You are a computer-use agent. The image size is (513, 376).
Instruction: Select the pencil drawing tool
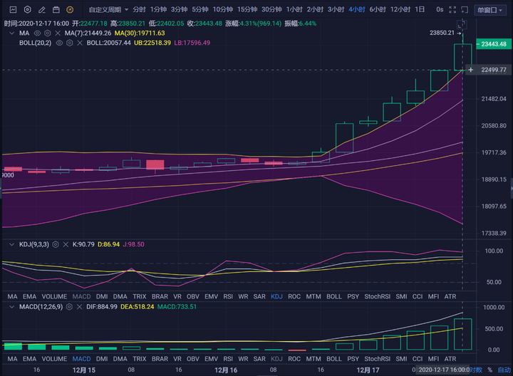(x=42, y=10)
